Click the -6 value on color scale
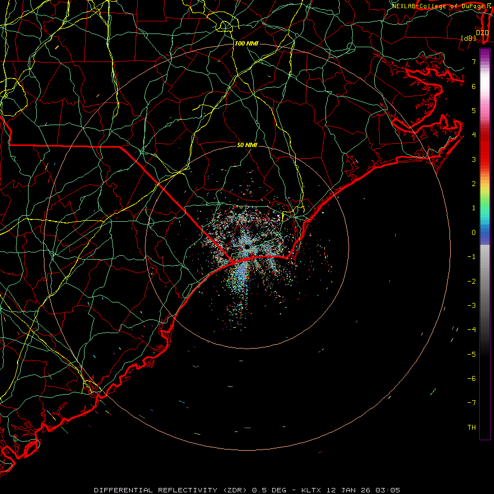 click(x=471, y=379)
